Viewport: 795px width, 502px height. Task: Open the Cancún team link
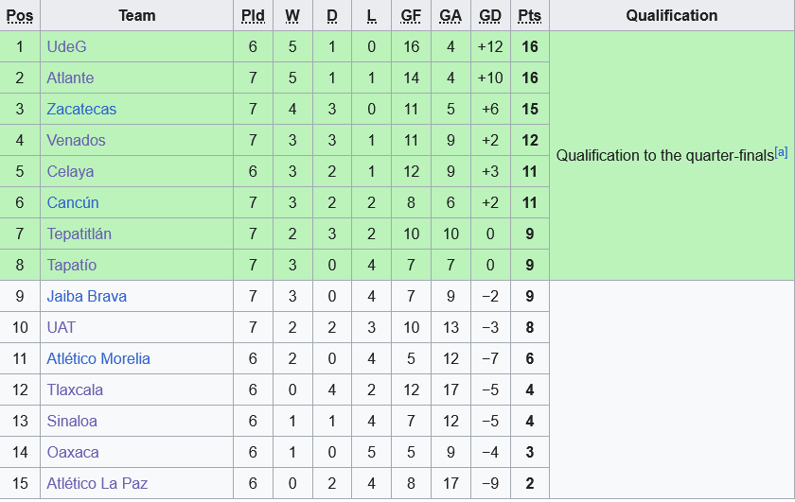pyautogui.click(x=73, y=202)
